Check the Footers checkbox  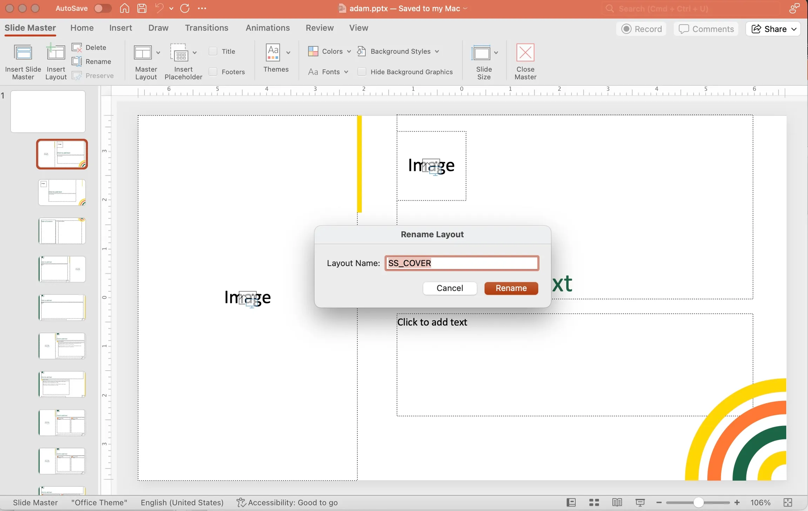pyautogui.click(x=213, y=72)
